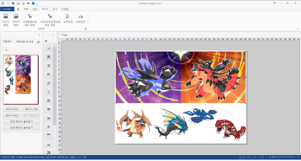The image size is (301, 161).
Task: Select the red Groudon image on canvas
Action: pos(230,130)
